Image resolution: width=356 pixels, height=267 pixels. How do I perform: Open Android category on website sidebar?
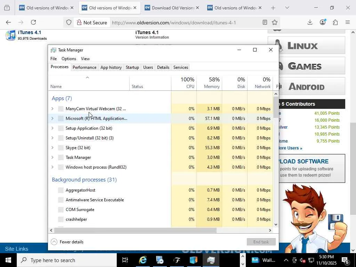pos(312,86)
